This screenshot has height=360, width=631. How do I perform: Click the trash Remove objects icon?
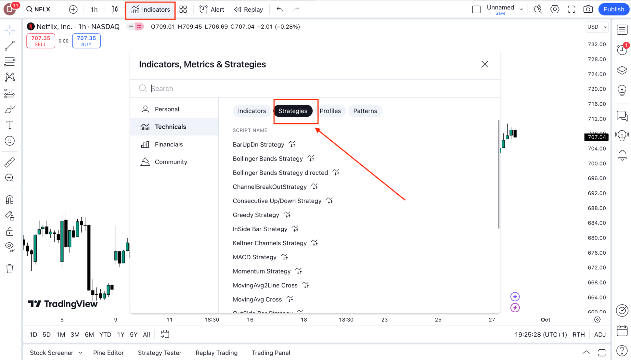[10, 269]
